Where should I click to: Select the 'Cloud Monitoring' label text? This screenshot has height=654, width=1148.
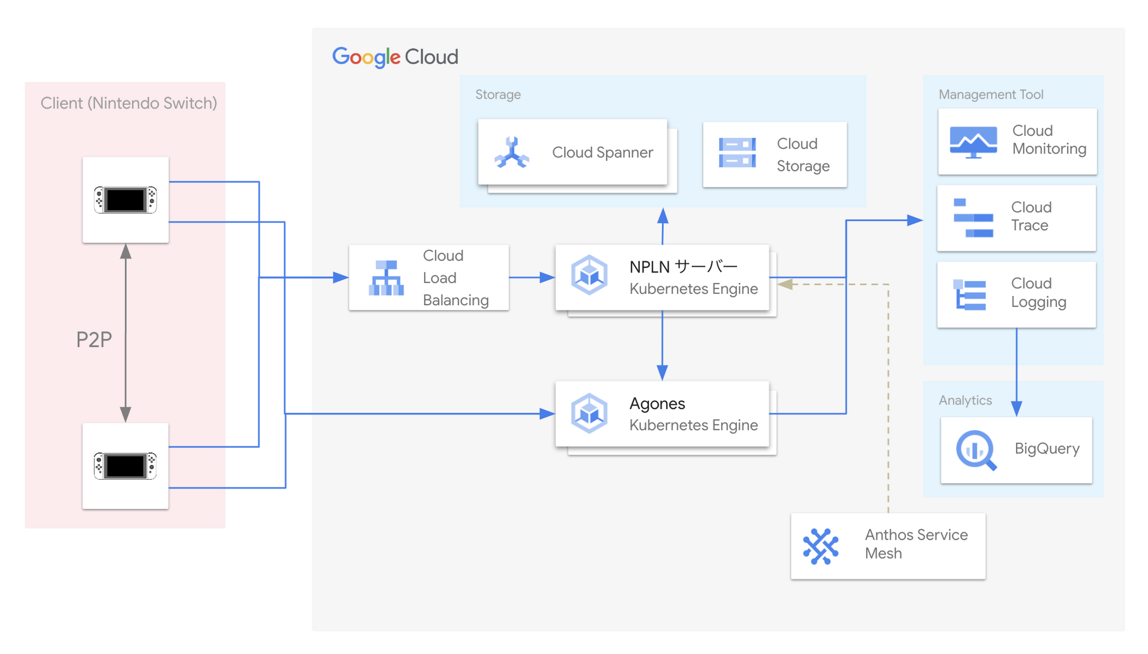1049,140
